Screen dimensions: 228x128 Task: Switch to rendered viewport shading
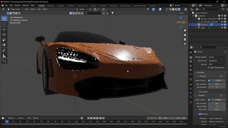point(179,9)
